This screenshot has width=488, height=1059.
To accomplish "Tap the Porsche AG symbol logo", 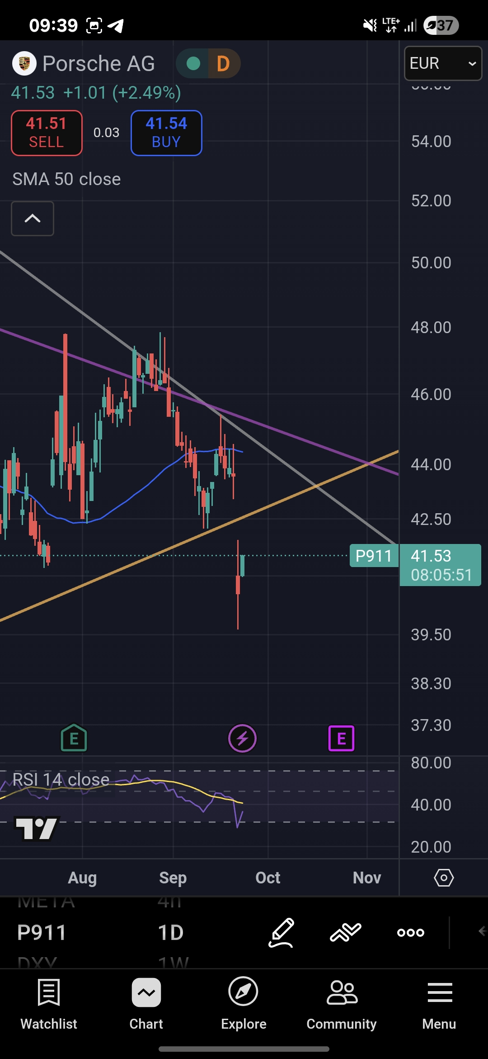I will coord(24,63).
